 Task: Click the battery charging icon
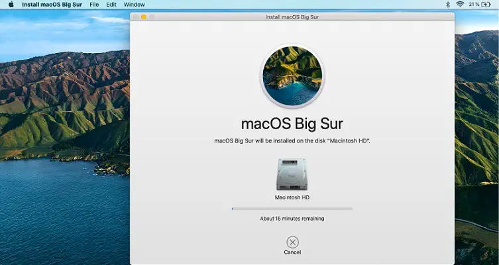(x=486, y=5)
